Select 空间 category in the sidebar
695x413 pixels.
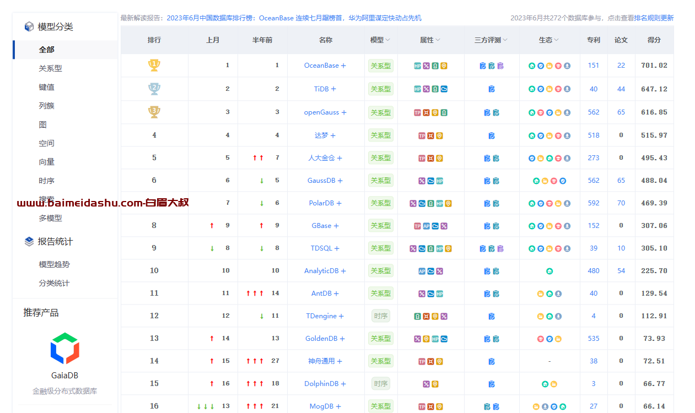click(x=46, y=143)
